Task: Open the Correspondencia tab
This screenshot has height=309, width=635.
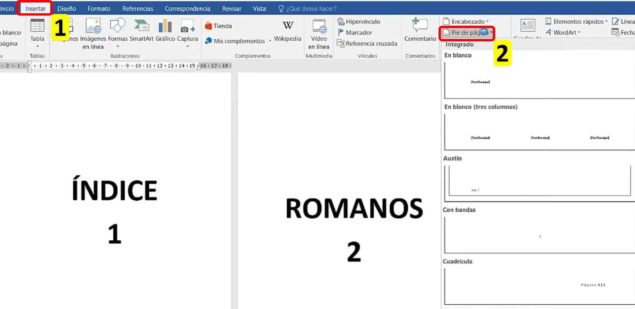Action: point(187,9)
